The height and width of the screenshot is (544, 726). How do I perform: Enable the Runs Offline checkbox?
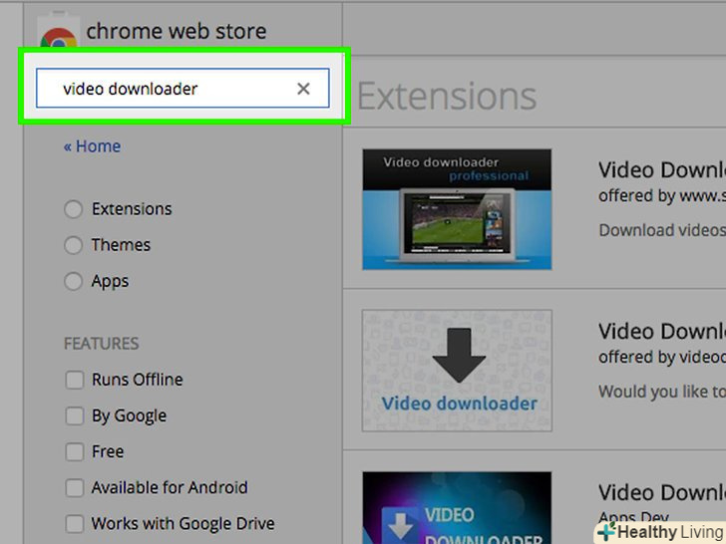tap(75, 380)
